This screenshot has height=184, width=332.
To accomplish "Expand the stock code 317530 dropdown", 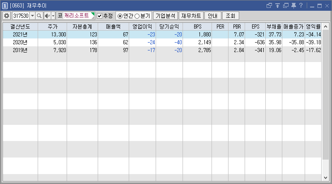I will pyautogui.click(x=32, y=16).
